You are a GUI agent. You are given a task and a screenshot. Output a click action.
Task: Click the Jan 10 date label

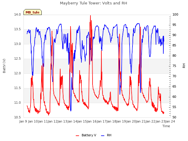tap(33, 122)
